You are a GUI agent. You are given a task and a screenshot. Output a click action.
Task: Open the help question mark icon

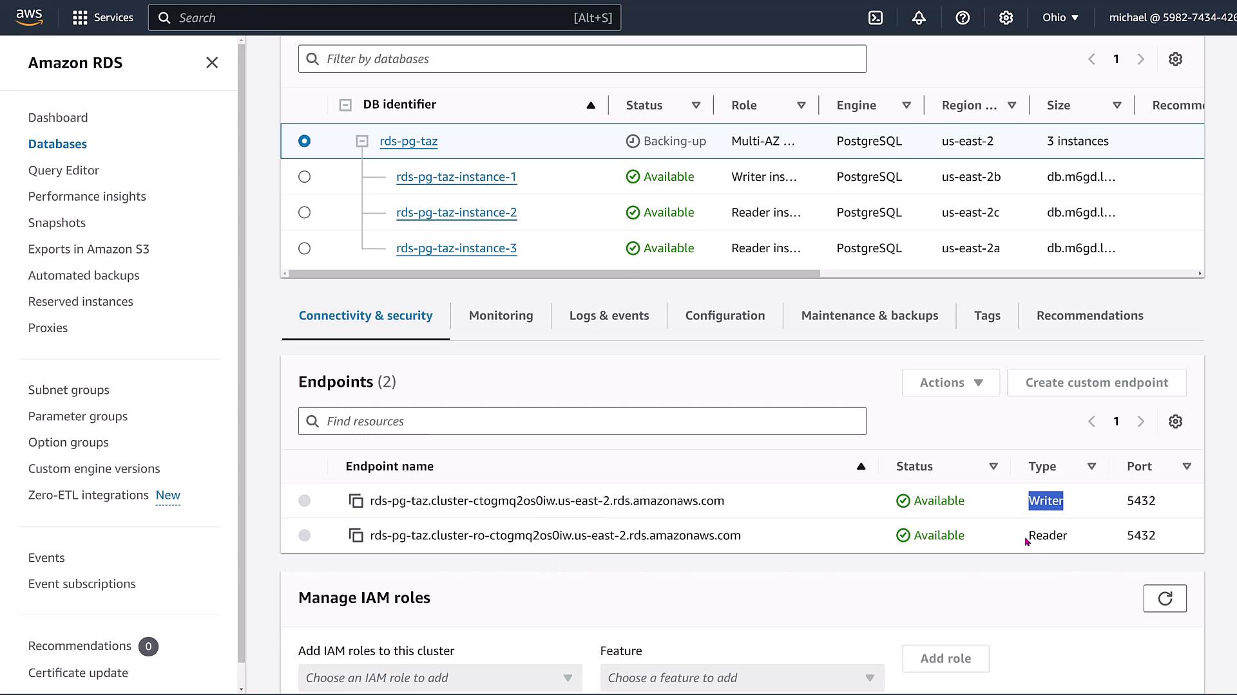click(x=963, y=18)
